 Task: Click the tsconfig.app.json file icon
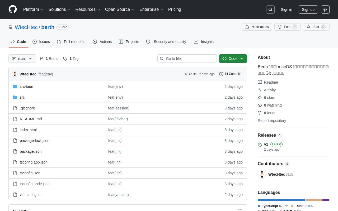[15, 162]
